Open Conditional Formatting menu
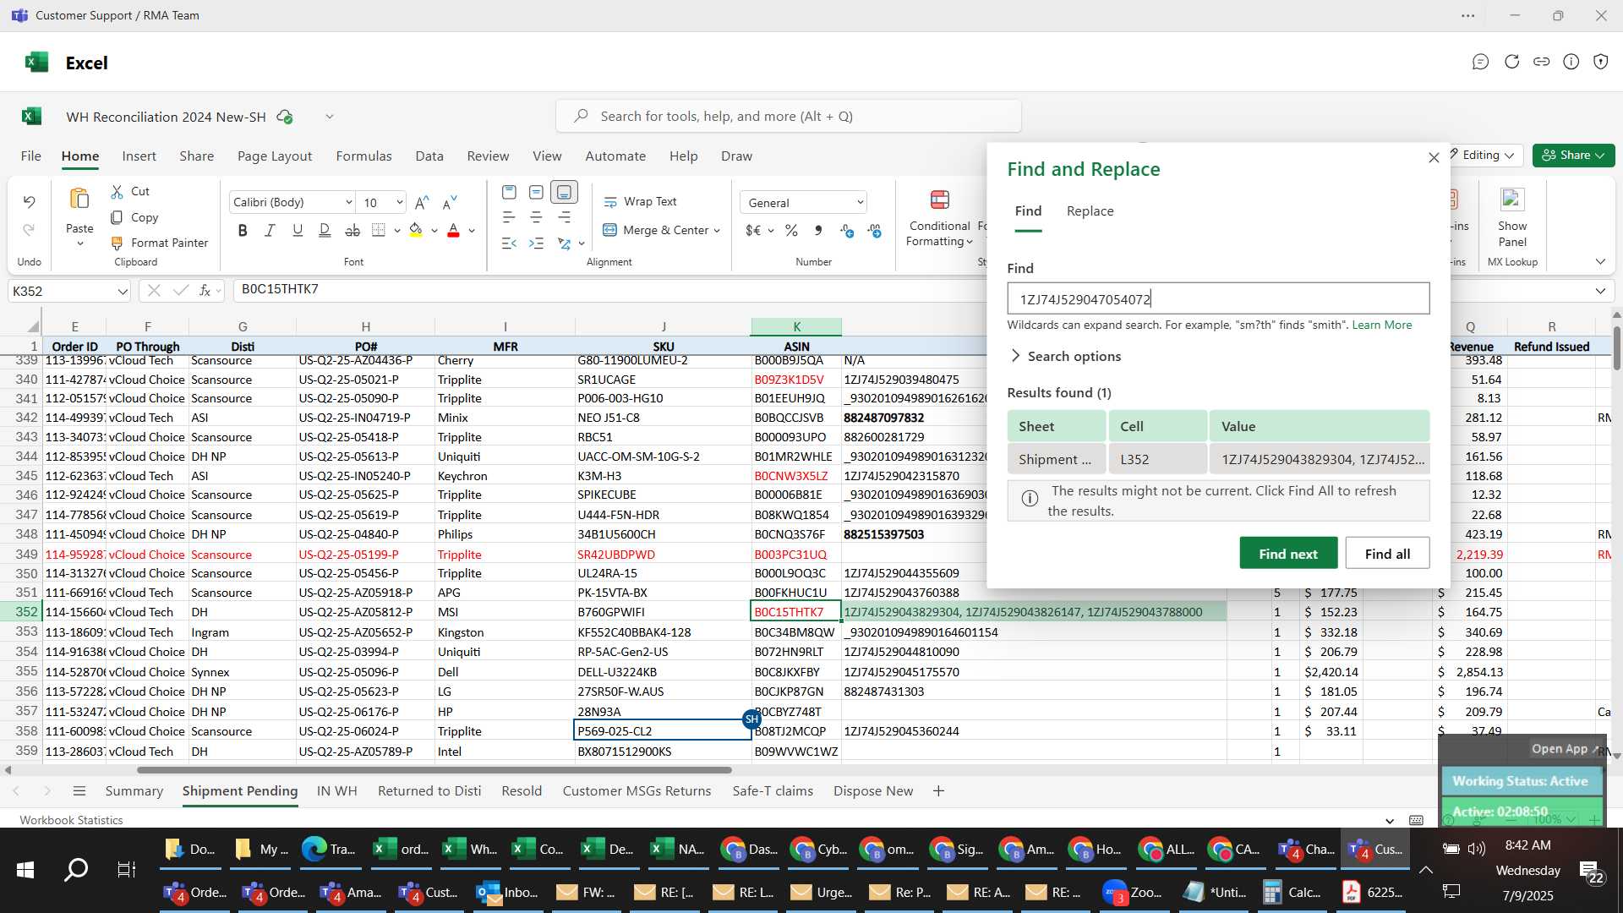 coord(939,218)
